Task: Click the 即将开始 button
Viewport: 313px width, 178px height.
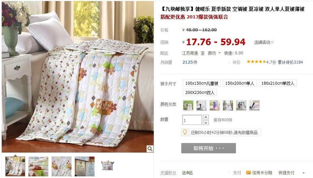Action: (x=209, y=148)
